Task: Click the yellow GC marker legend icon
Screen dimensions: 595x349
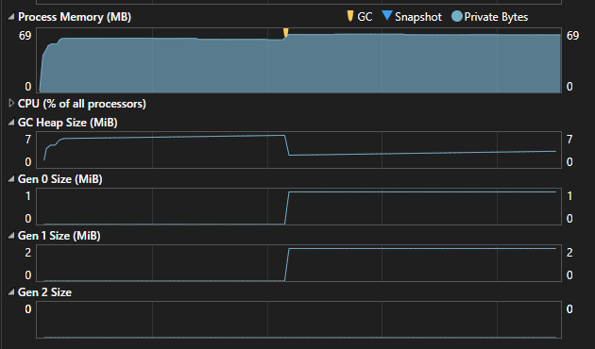Action: [350, 16]
